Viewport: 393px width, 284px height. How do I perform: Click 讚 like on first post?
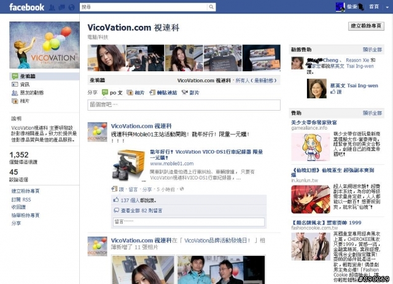tap(122, 189)
